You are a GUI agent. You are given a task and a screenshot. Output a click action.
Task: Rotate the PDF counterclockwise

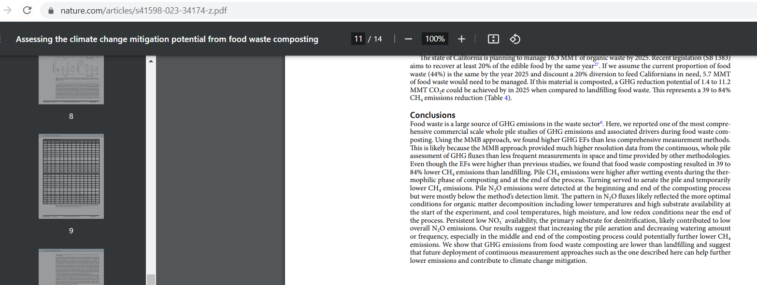click(515, 39)
